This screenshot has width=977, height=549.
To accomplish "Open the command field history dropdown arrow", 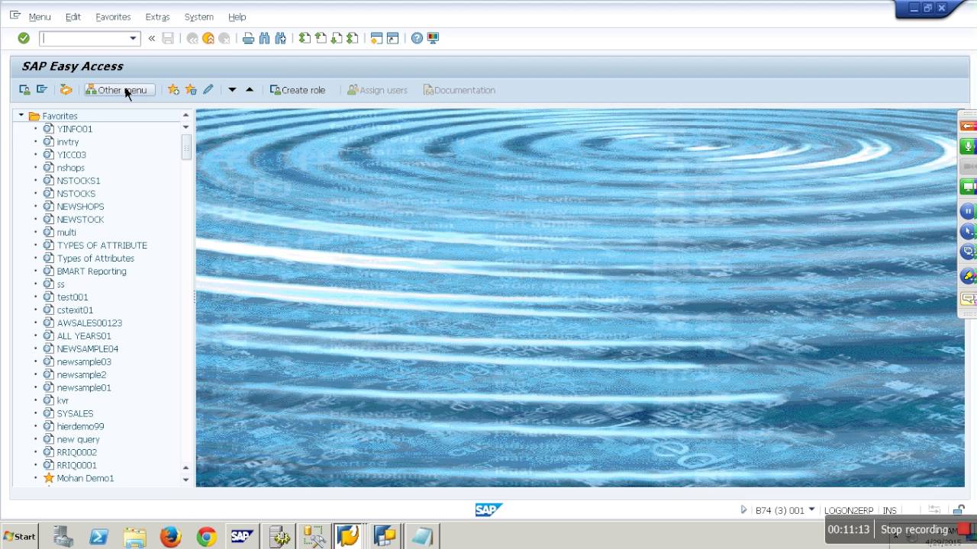I will click(134, 38).
